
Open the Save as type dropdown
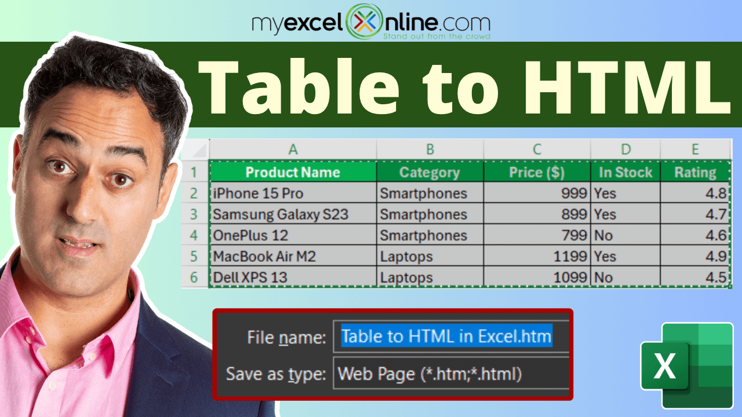pos(451,374)
